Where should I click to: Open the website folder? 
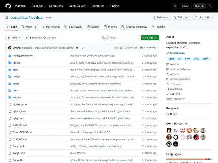tap(17, 97)
